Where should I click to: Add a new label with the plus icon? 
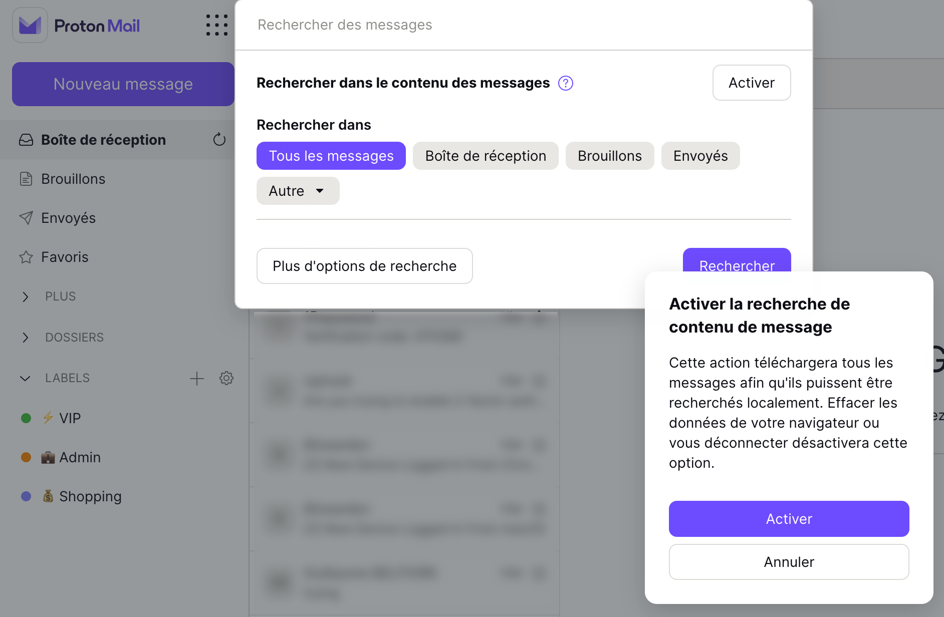point(197,379)
